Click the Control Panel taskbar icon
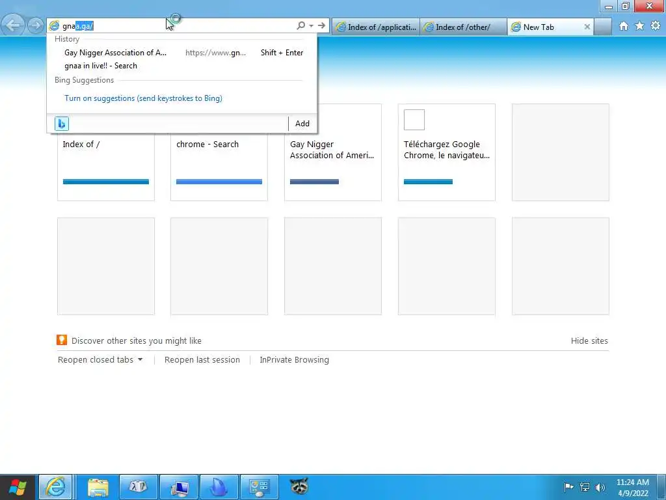This screenshot has width=666, height=500. pyautogui.click(x=260, y=487)
